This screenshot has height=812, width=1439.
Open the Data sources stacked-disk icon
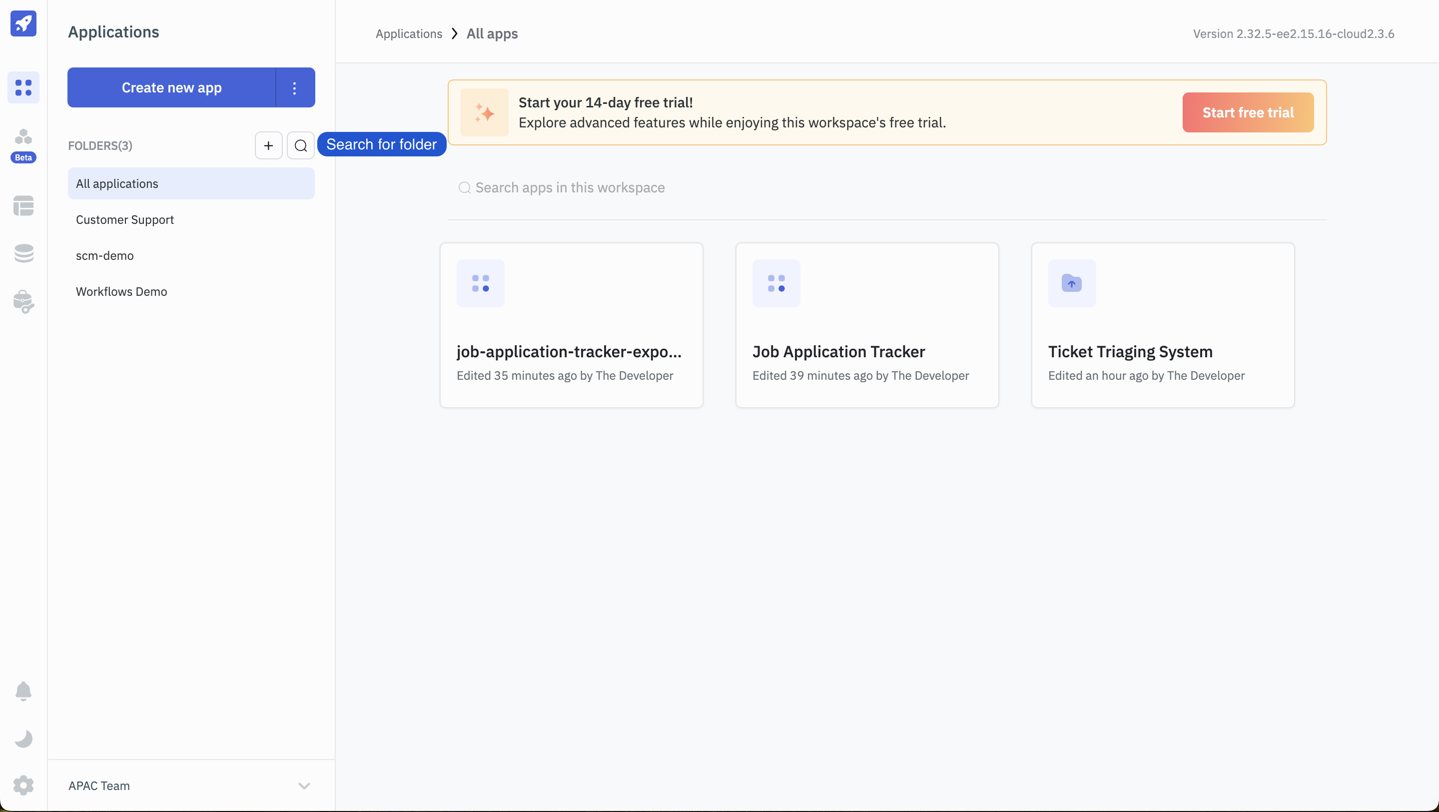[x=23, y=254]
